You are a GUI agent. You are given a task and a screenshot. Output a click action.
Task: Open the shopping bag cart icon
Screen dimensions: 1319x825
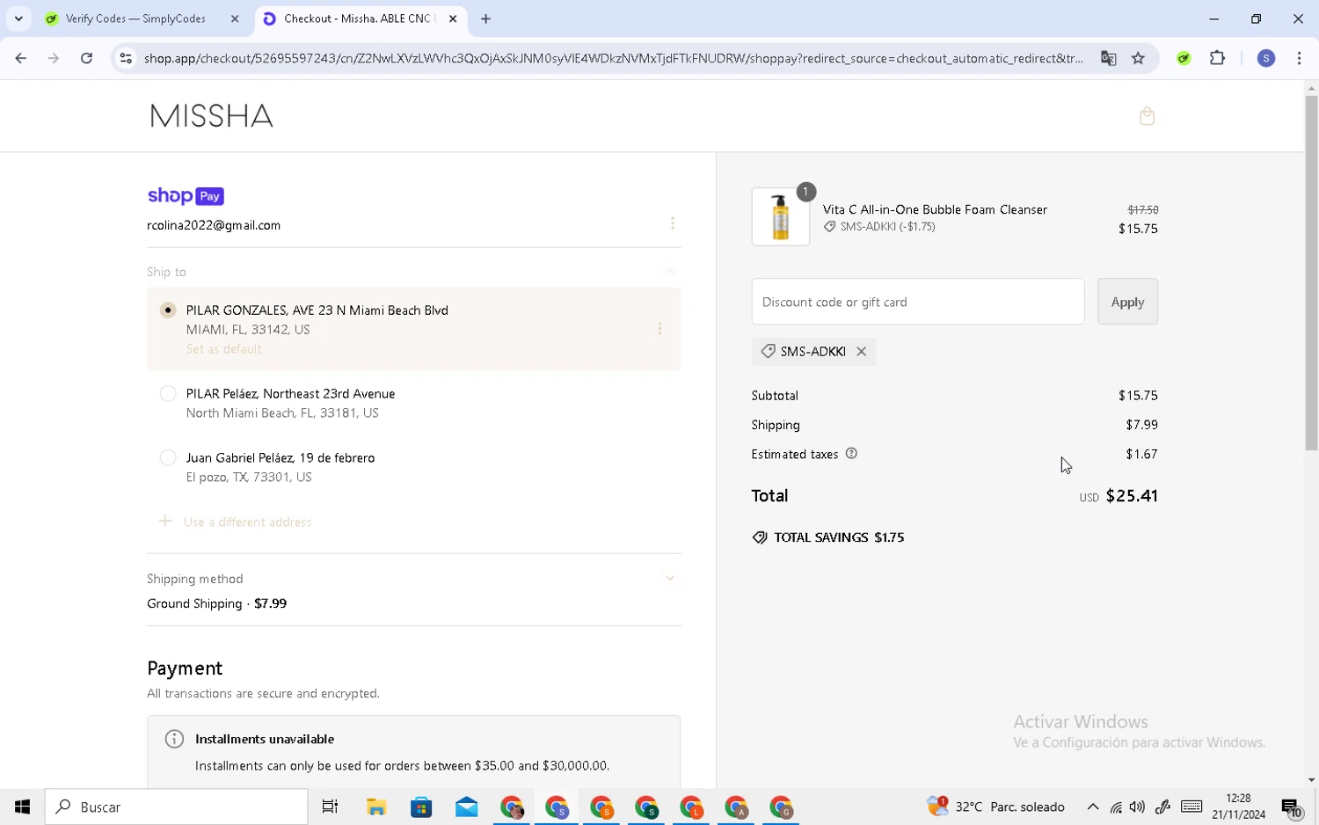coord(1147,116)
